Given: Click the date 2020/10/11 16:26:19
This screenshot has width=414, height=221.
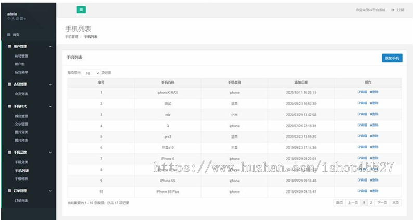Looking at the screenshot, I should point(301,93).
